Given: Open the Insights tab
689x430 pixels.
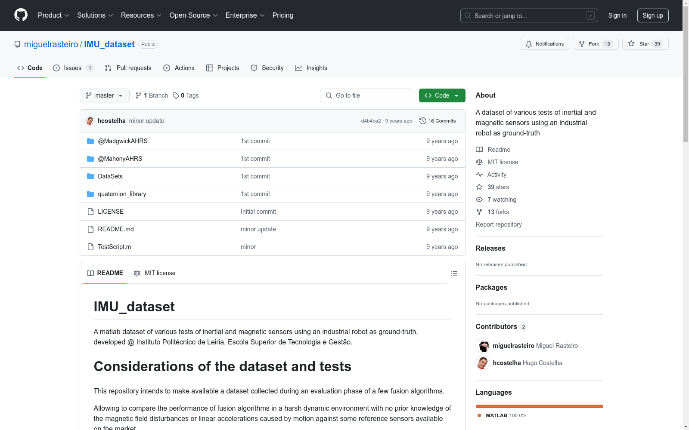Looking at the screenshot, I should 311,68.
